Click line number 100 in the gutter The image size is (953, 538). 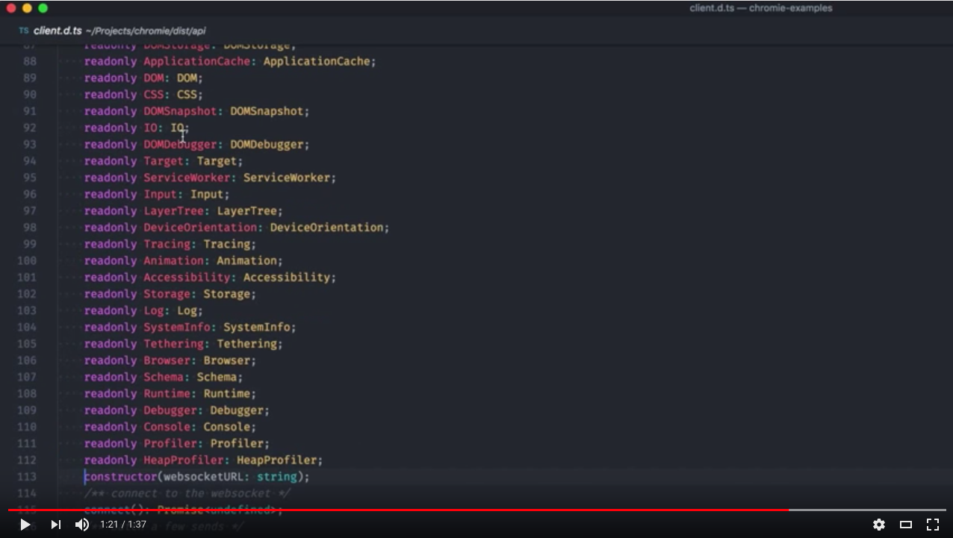pos(26,261)
